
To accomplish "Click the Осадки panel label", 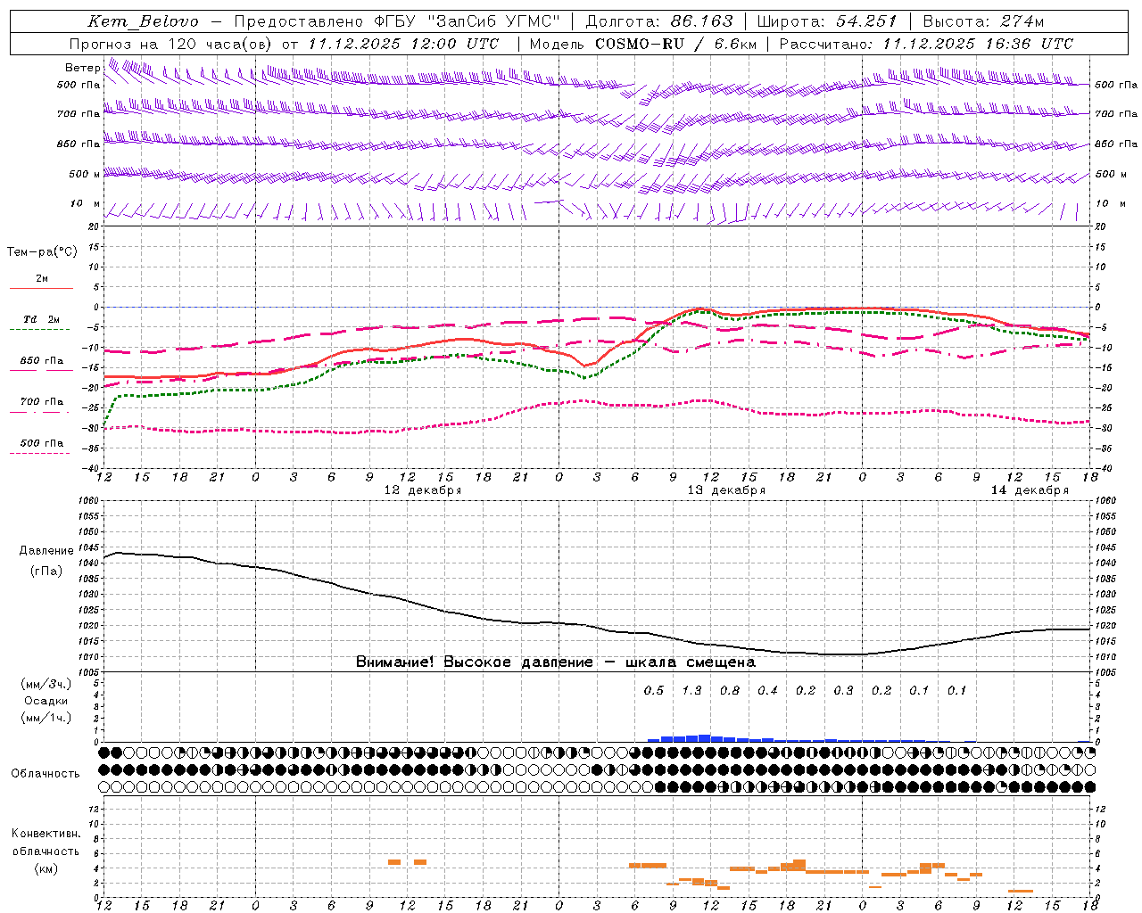I will tap(46, 701).
